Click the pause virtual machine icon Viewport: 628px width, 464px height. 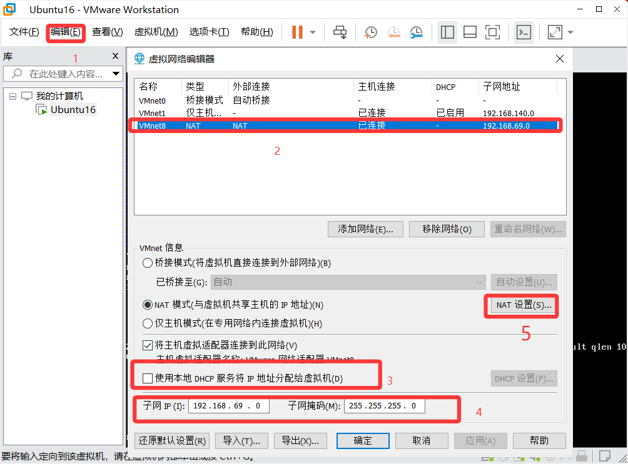click(x=297, y=32)
